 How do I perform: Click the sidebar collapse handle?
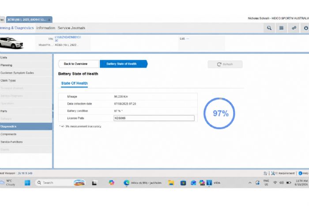pos(53,111)
